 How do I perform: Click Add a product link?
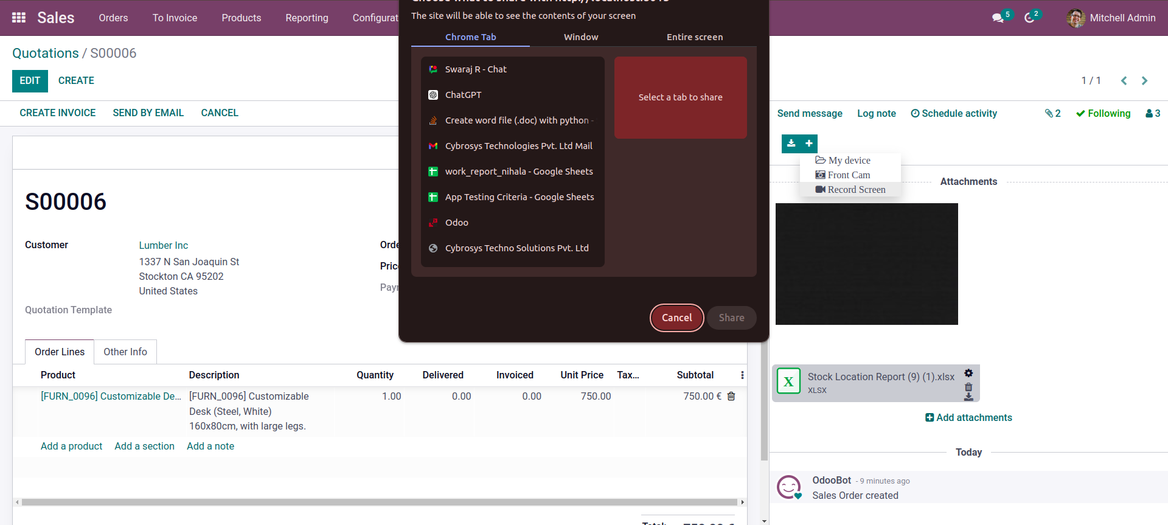[71, 447]
